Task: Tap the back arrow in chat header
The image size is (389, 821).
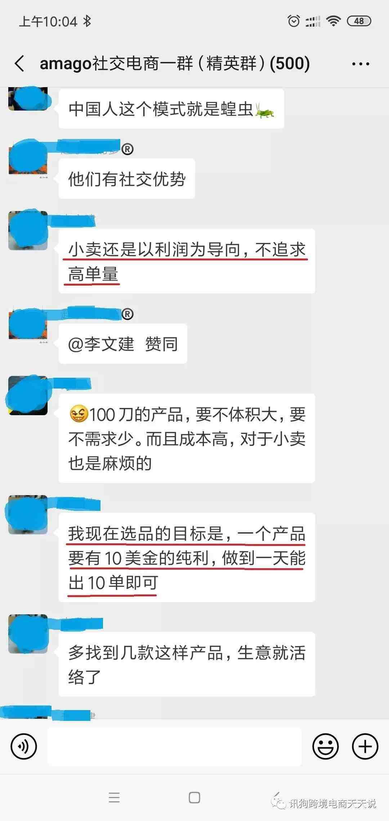Action: 19,63
